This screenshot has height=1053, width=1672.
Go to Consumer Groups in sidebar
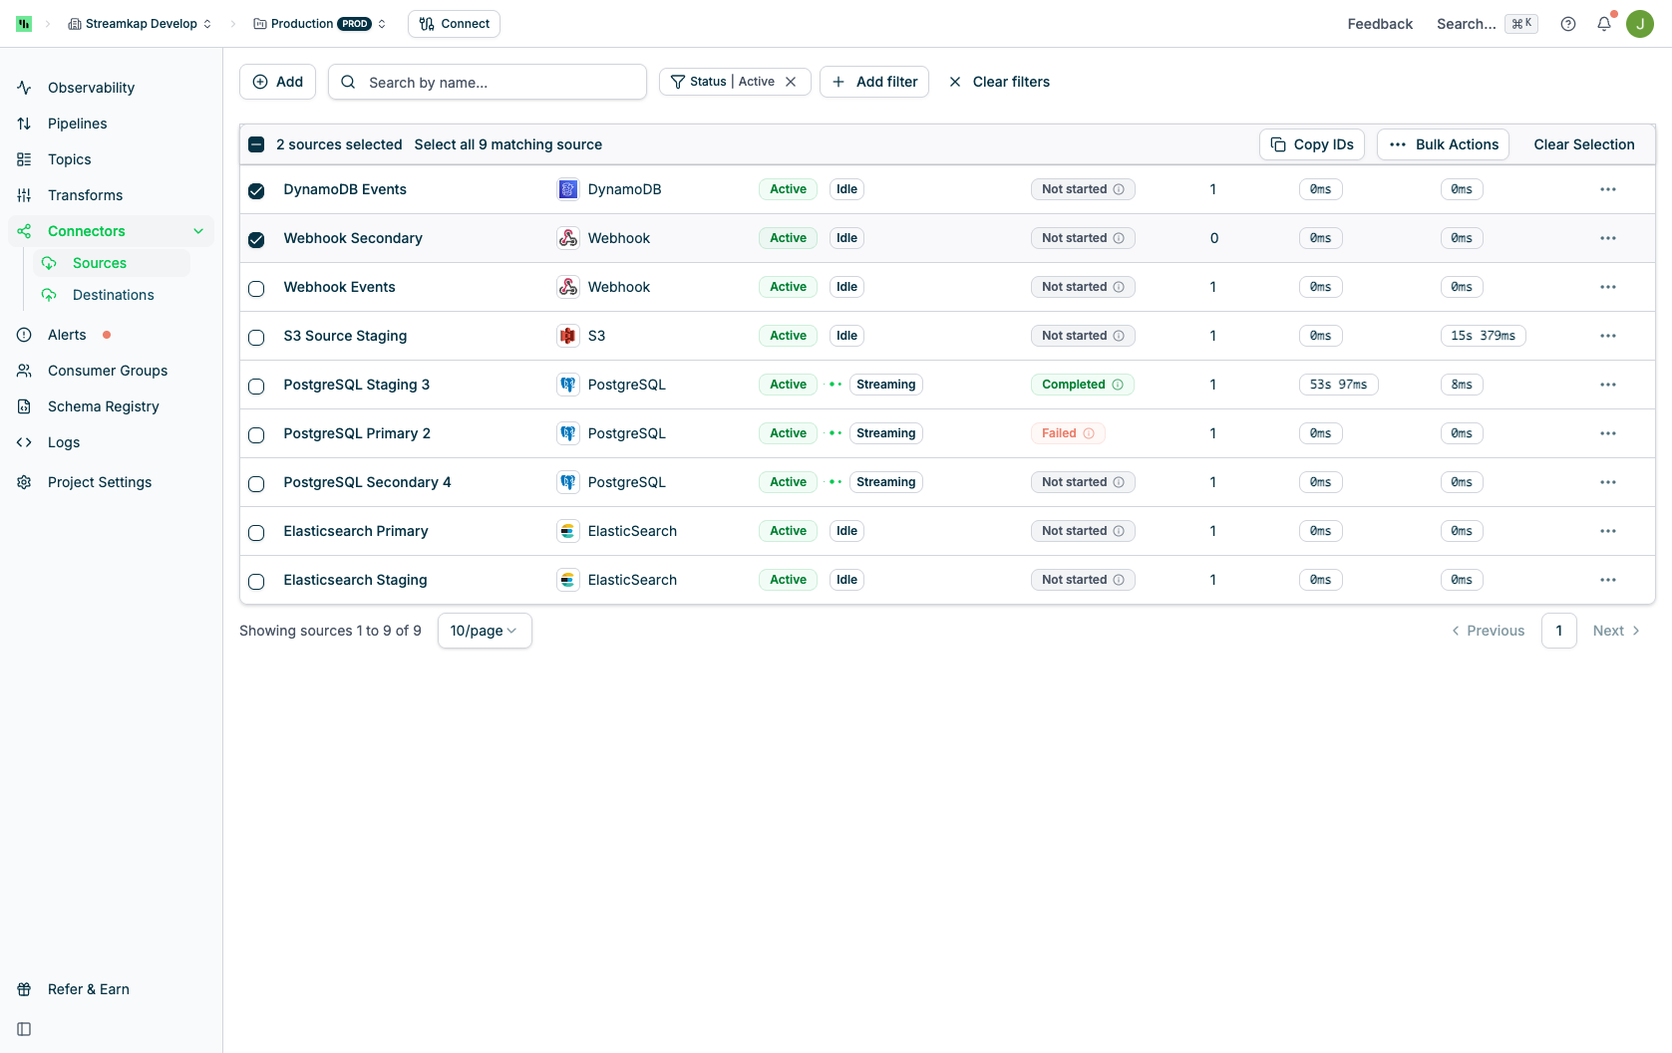[108, 371]
